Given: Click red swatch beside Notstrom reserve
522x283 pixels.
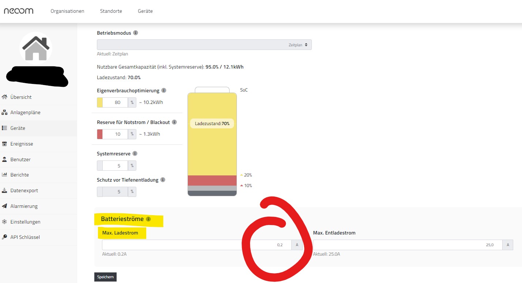Looking at the screenshot, I should (100, 134).
